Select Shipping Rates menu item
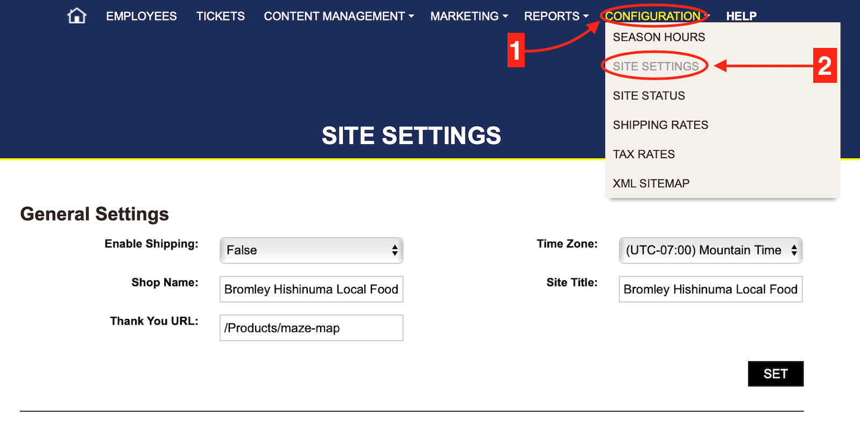 coord(660,125)
